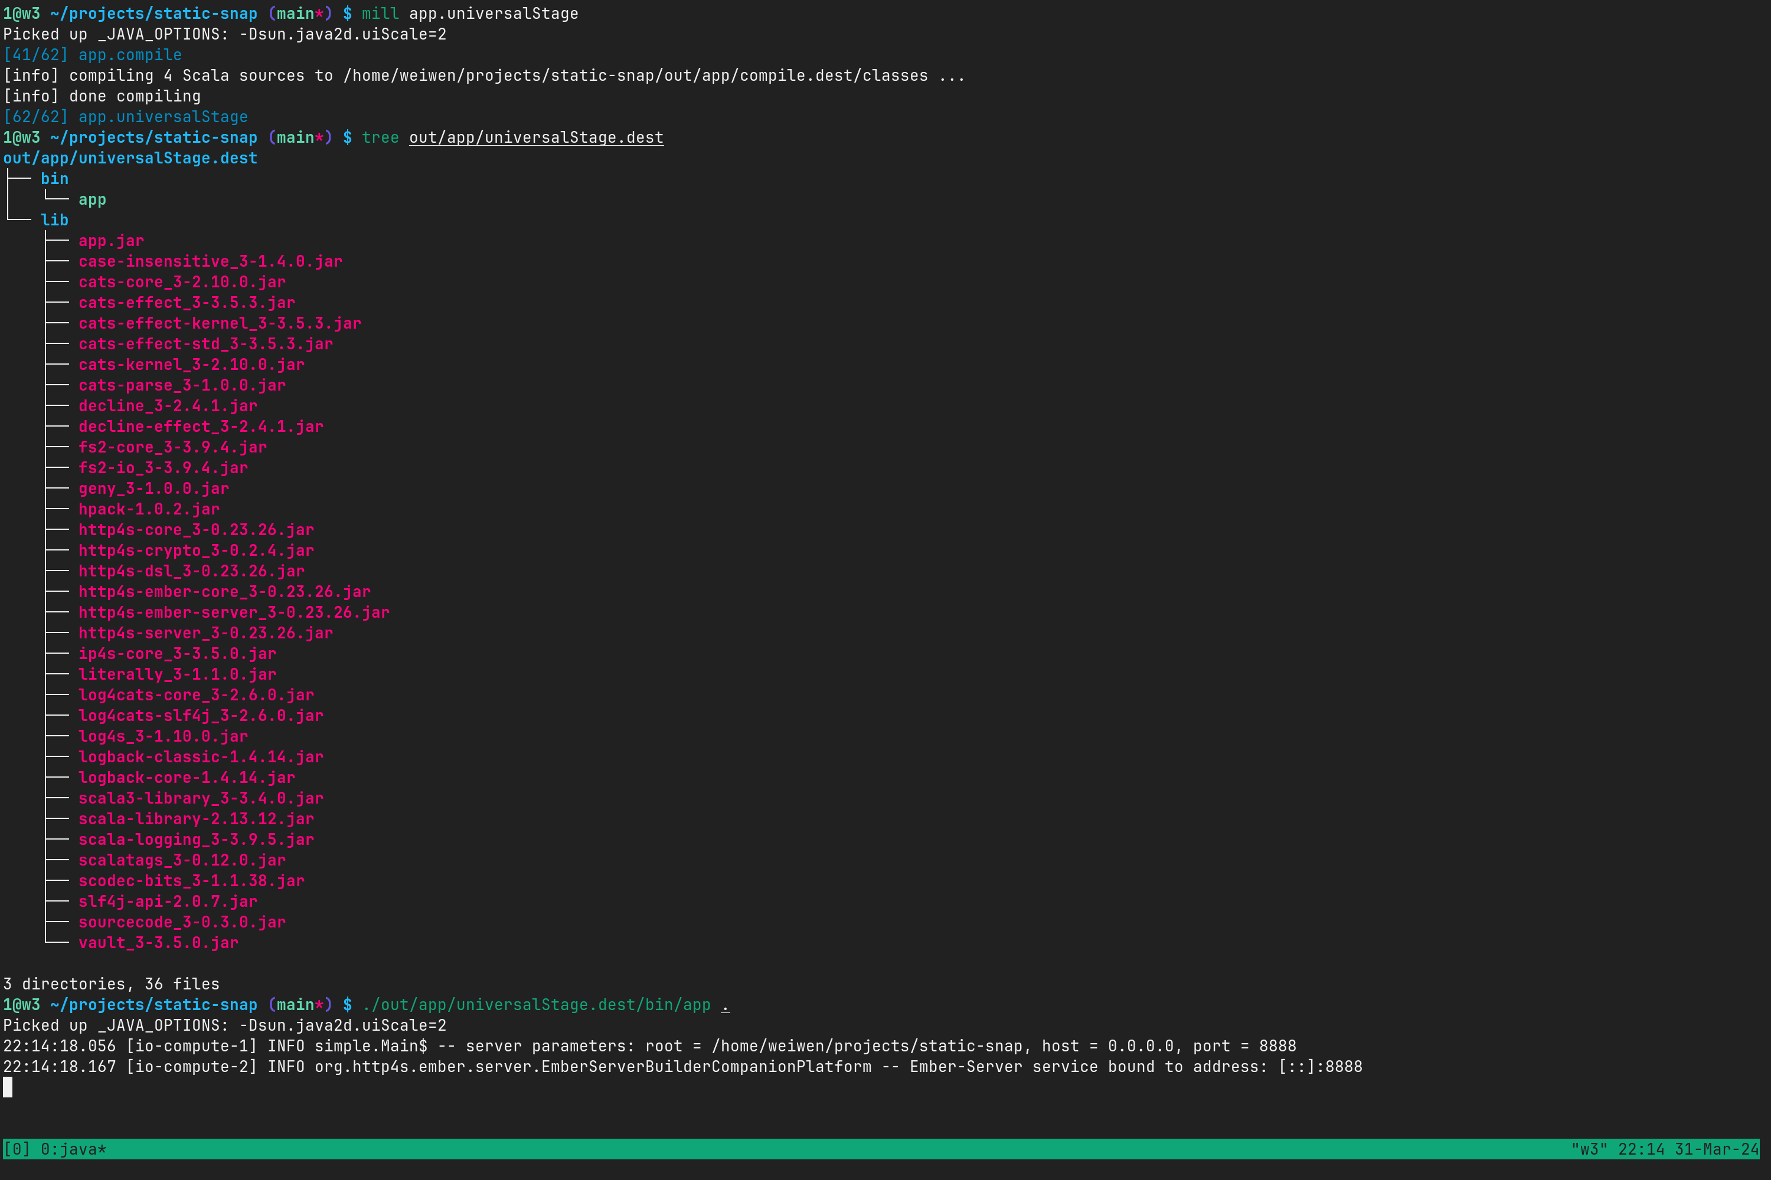Select decline_3-2.4.1.jar
The width and height of the screenshot is (1771, 1180).
pyautogui.click(x=168, y=407)
